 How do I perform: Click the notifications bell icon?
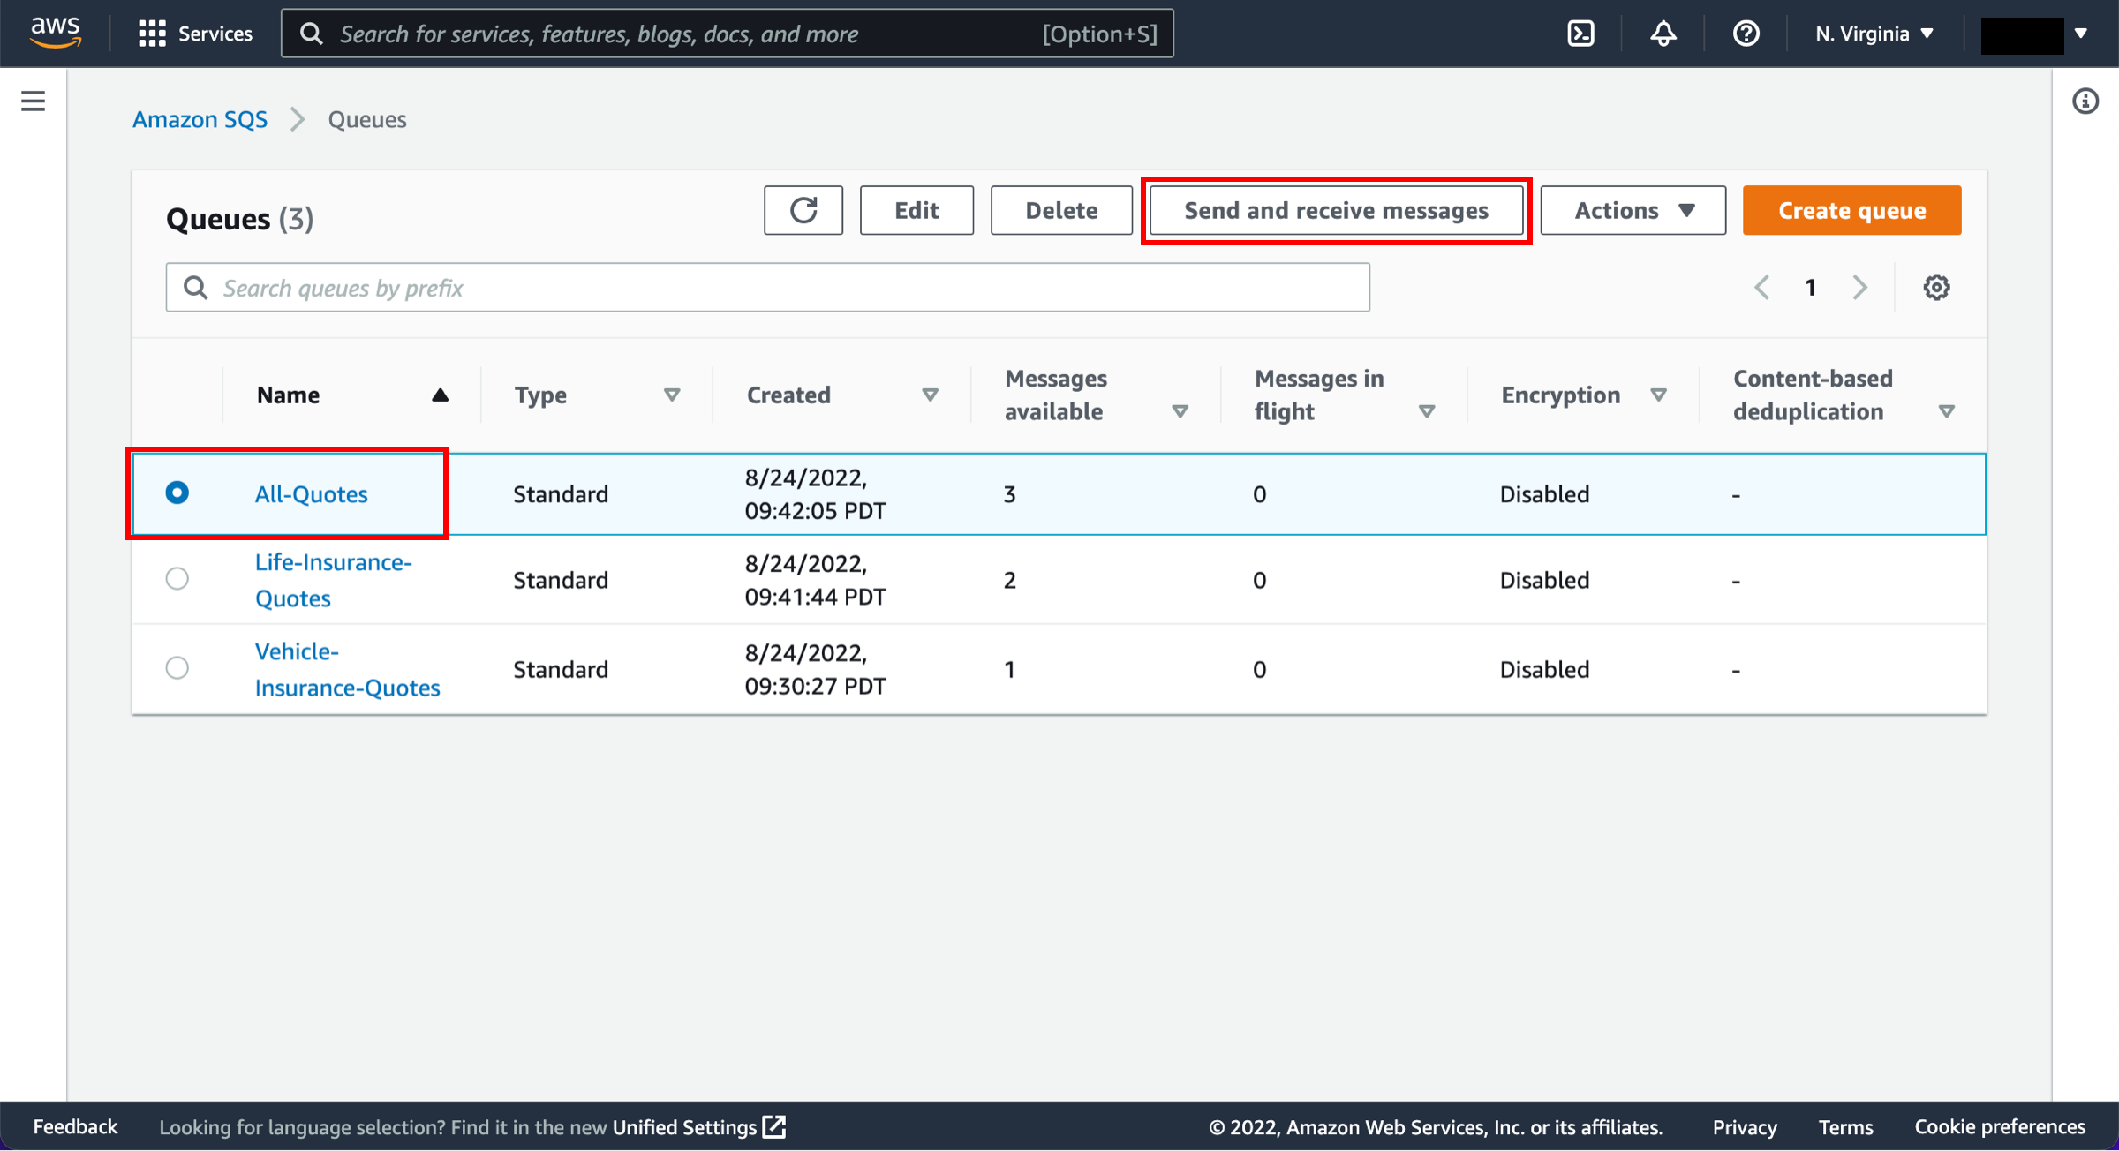click(x=1663, y=33)
